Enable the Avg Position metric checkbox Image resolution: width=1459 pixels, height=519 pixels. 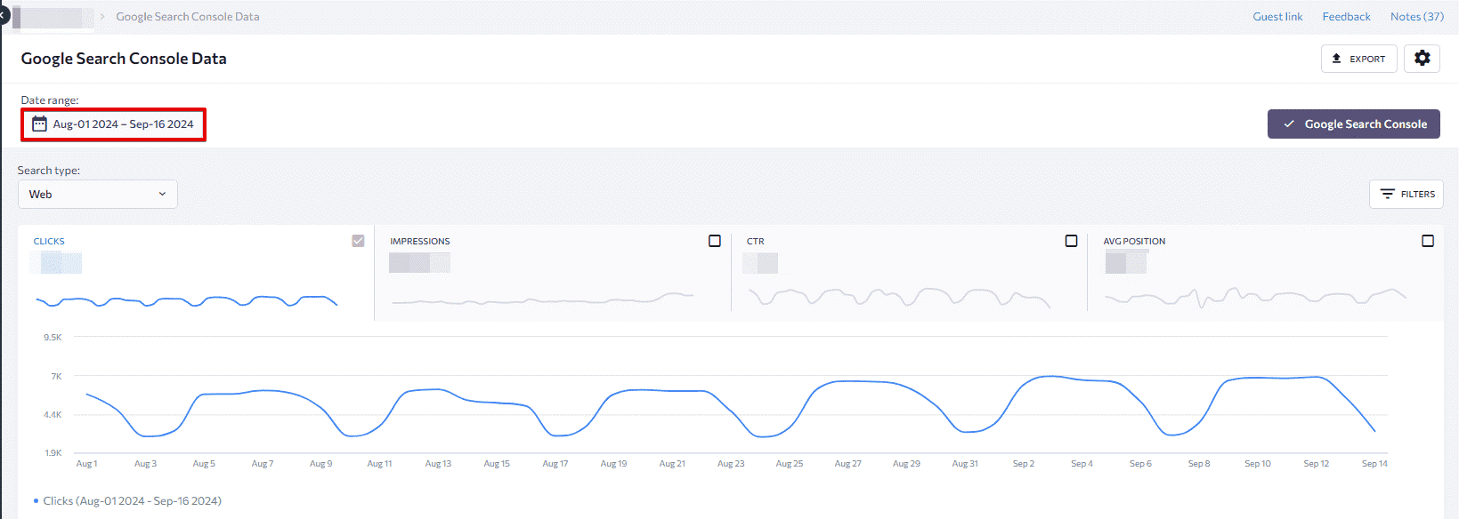(1428, 241)
